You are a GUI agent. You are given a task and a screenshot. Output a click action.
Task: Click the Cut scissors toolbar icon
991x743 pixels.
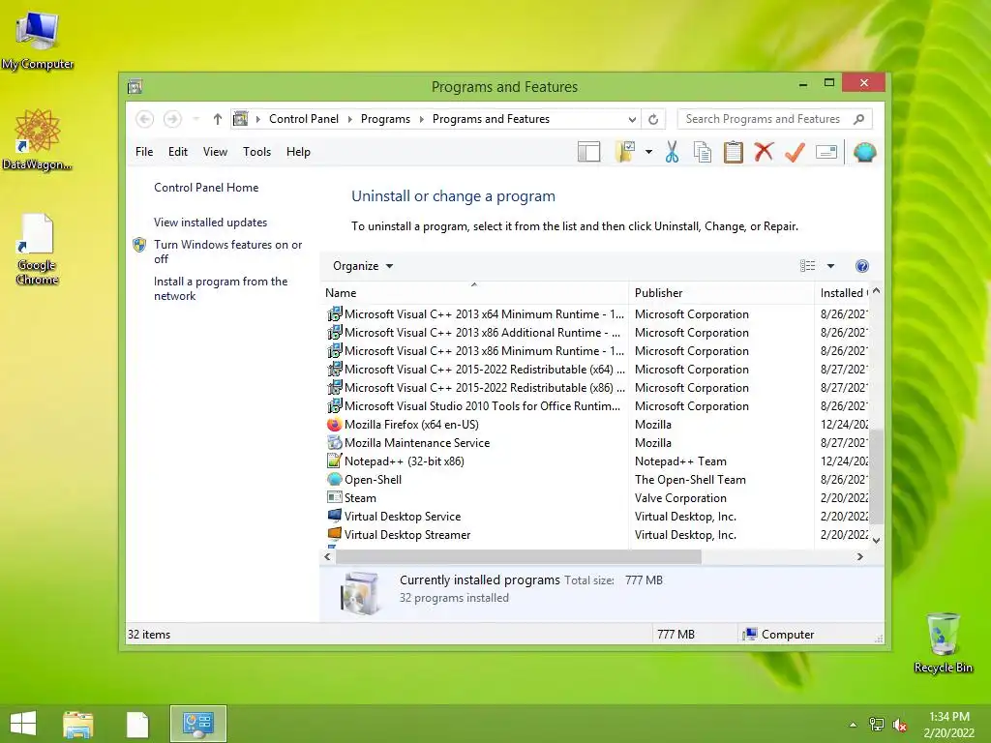click(672, 152)
